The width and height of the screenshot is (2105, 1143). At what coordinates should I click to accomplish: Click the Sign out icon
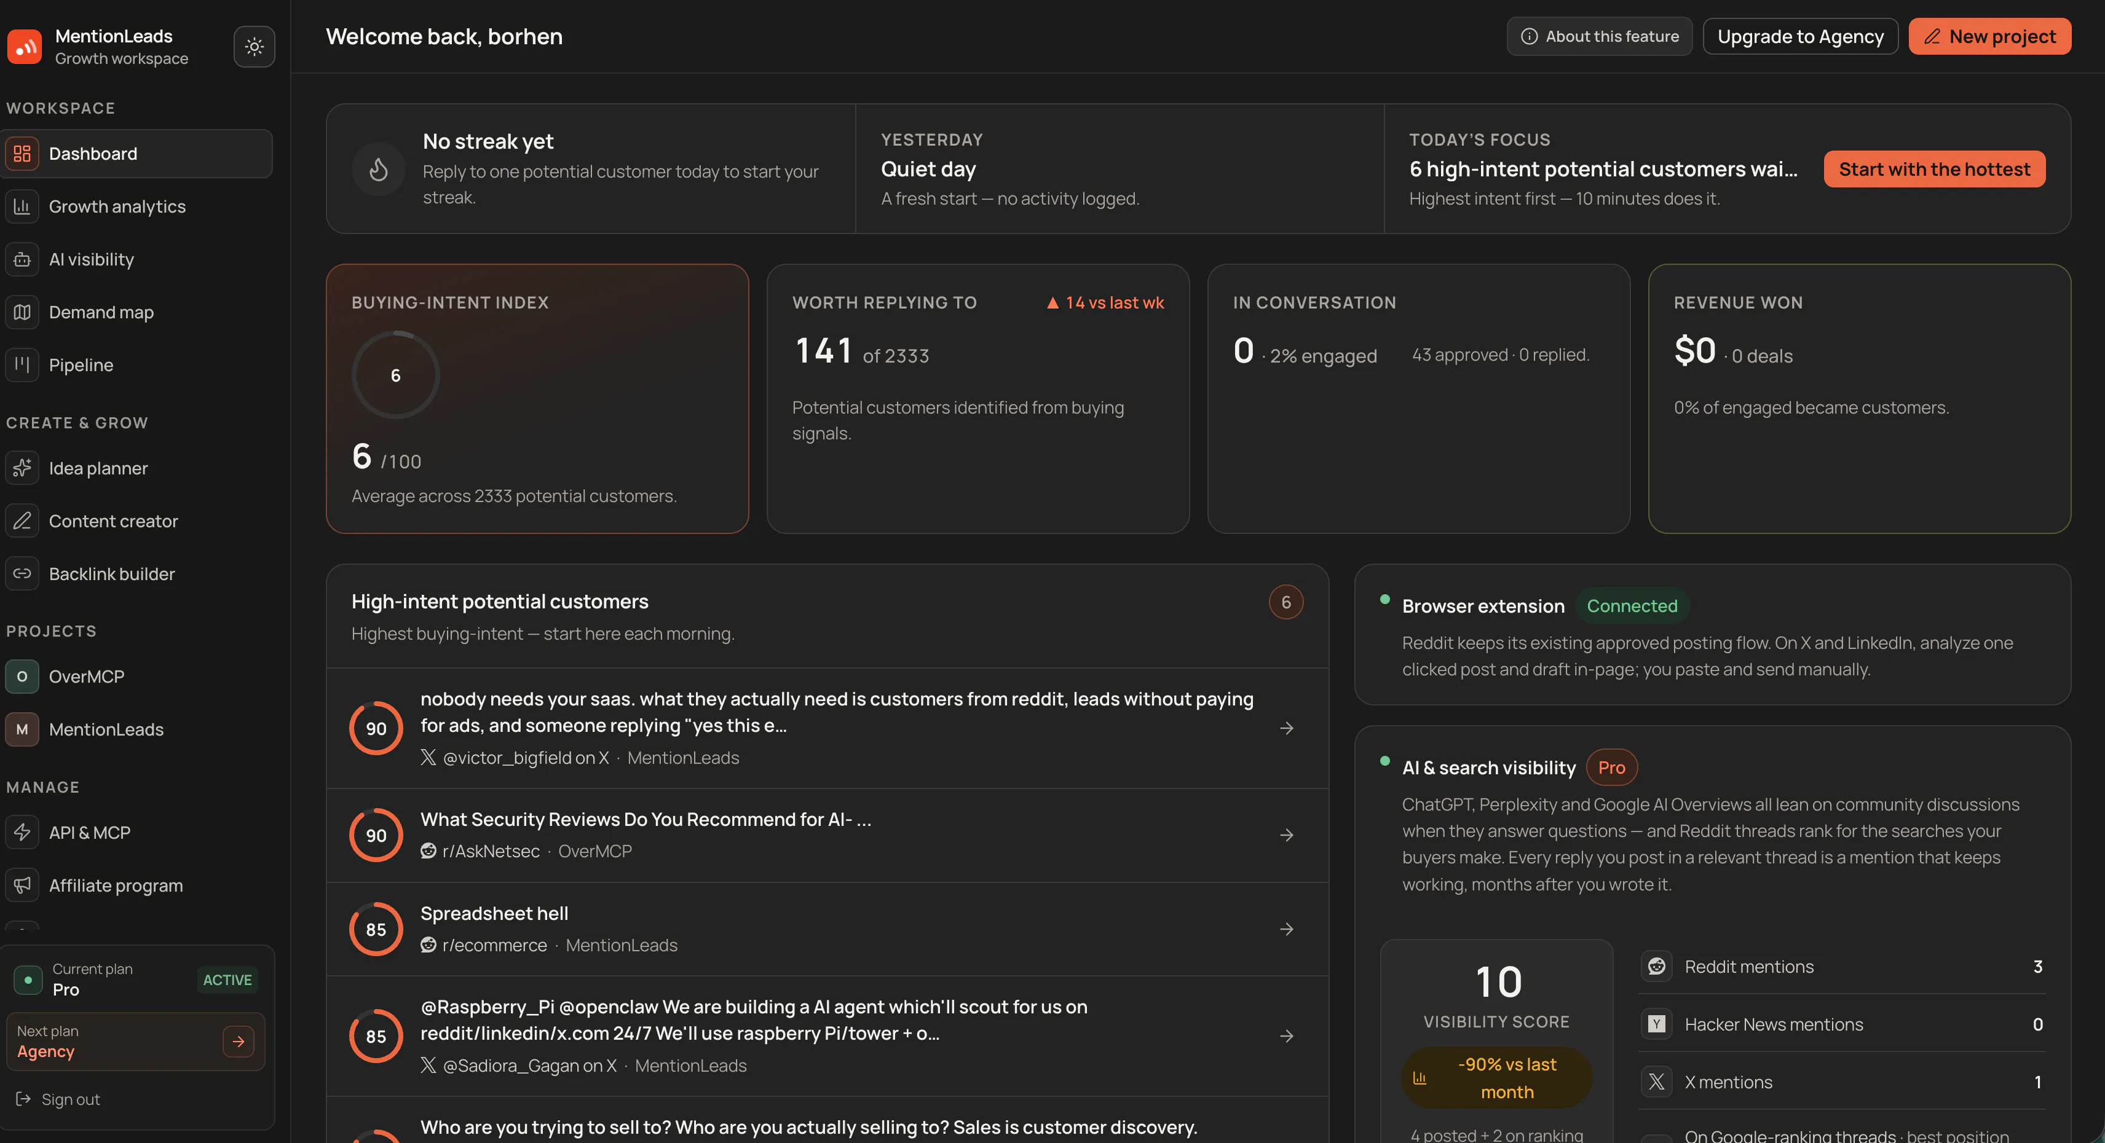pos(23,1099)
